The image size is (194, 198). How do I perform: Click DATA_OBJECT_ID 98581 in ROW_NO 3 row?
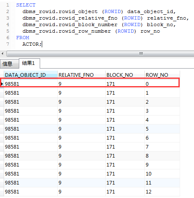[31, 111]
